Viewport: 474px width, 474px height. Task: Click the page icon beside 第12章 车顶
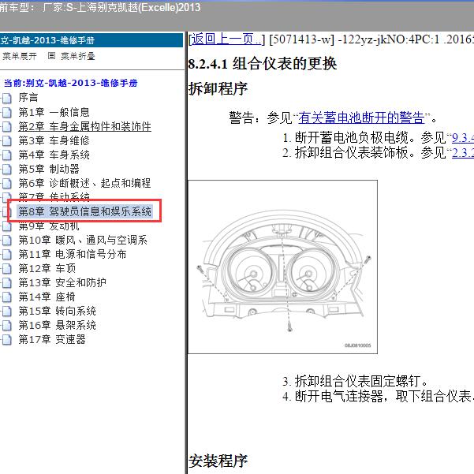click(x=6, y=269)
